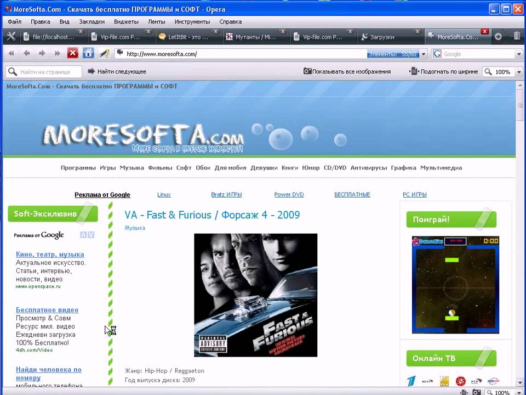Open a new tab with plus button
The image size is (526, 395).
498,37
